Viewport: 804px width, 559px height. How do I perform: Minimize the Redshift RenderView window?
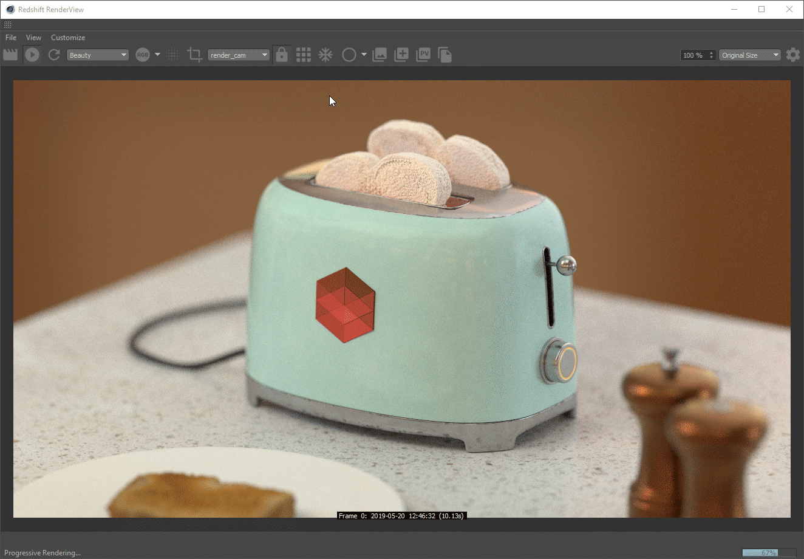734,9
